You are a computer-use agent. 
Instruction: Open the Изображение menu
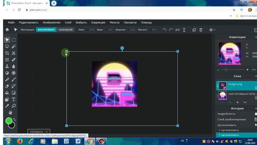52,23
